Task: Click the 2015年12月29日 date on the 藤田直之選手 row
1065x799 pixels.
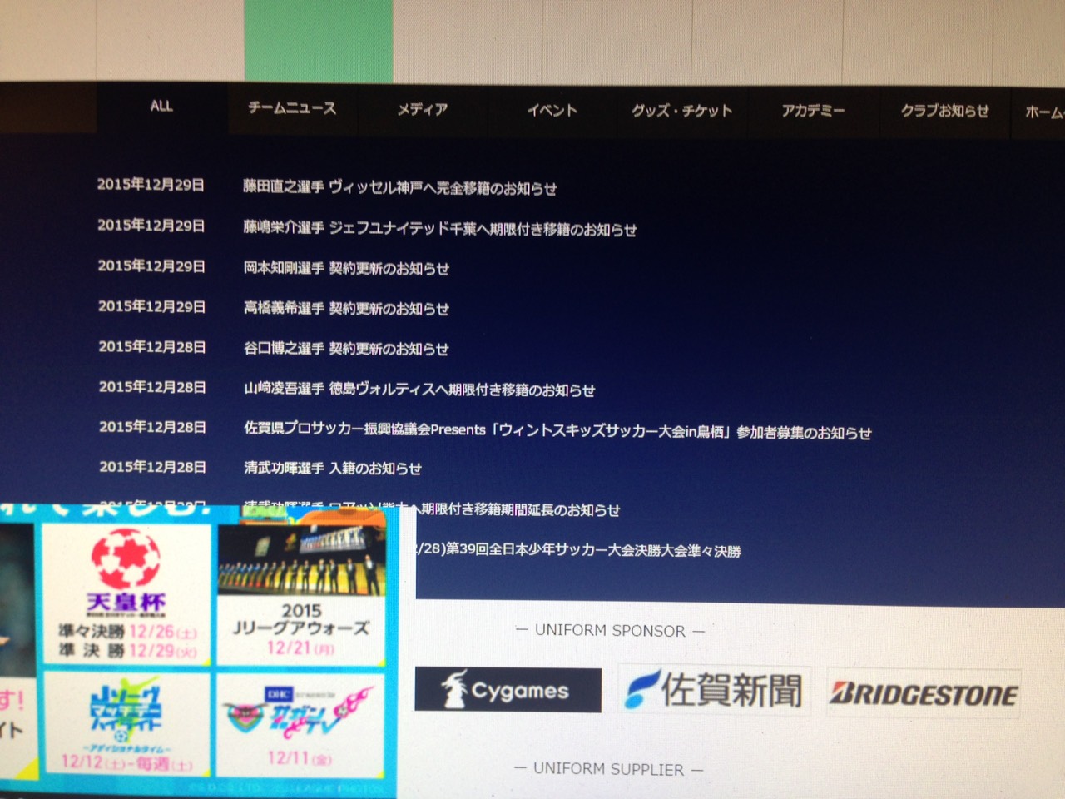Action: (x=151, y=185)
